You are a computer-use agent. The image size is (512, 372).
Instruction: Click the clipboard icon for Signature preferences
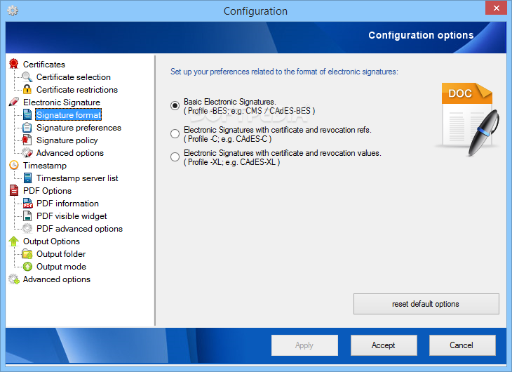coord(27,128)
